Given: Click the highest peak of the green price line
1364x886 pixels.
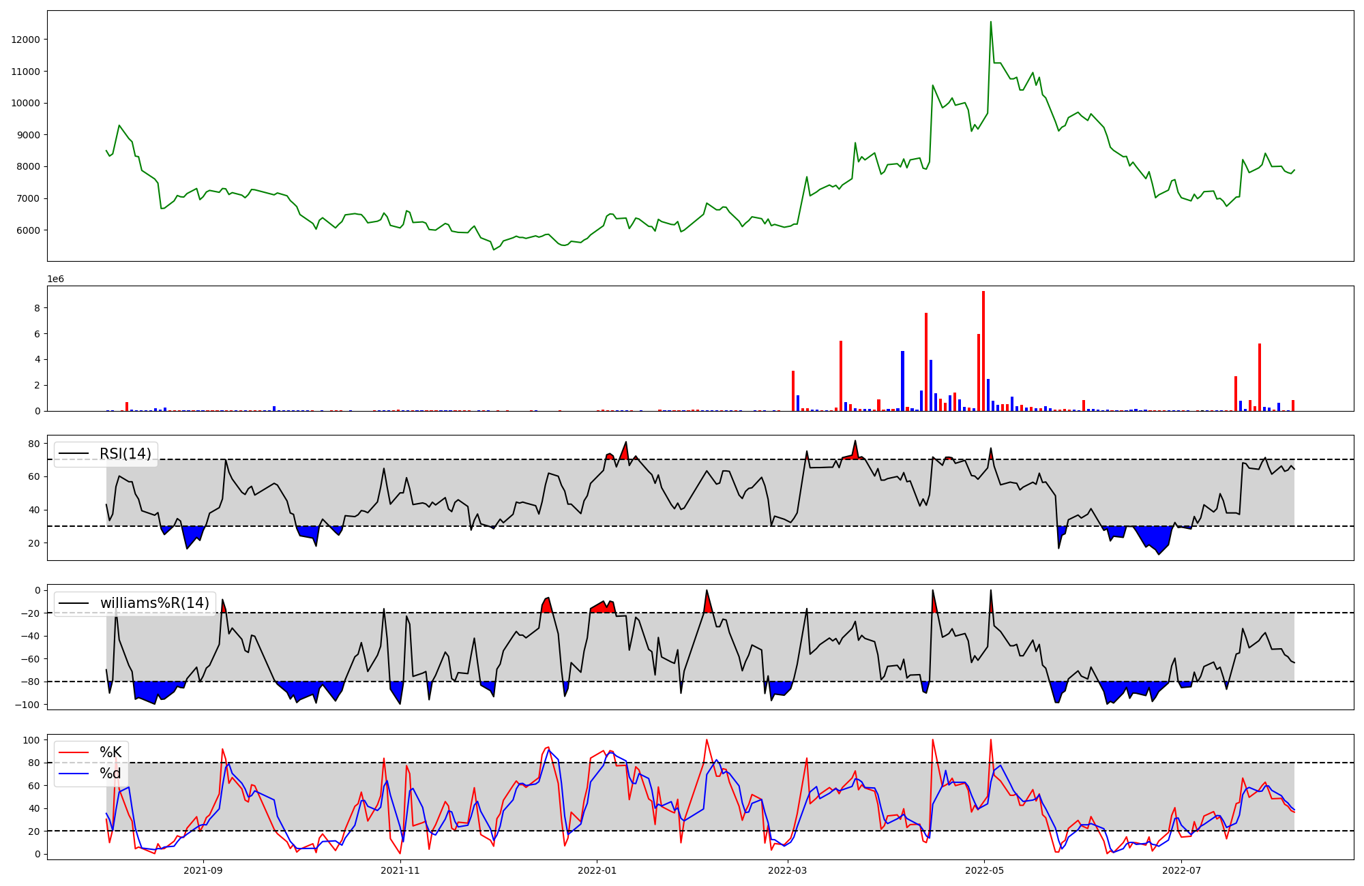Looking at the screenshot, I should coord(990,22).
